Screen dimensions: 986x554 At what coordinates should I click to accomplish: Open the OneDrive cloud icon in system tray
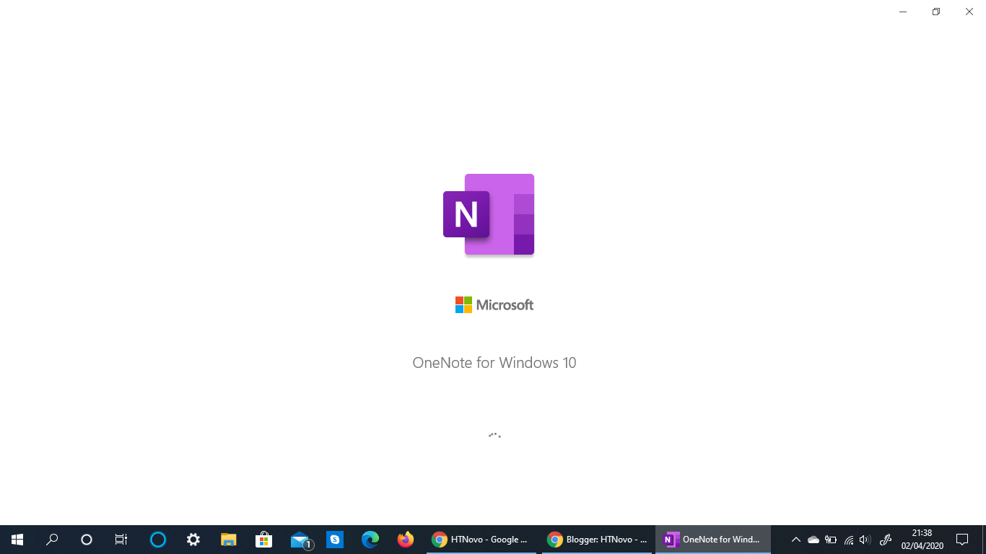coord(813,539)
